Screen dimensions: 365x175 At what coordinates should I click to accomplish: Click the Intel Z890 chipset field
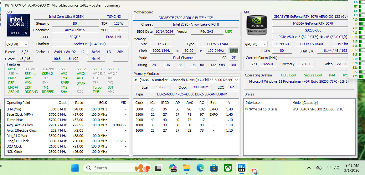pos(196,24)
